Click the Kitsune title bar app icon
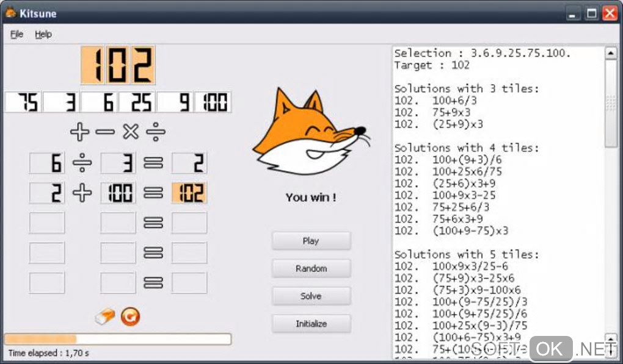The height and width of the screenshot is (364, 623). (x=11, y=13)
